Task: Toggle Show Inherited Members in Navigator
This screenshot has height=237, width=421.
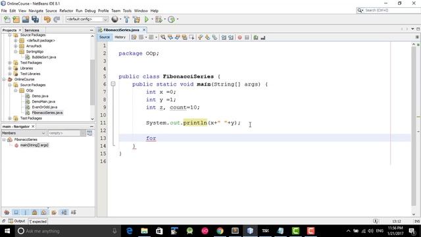Action: pos(7,212)
